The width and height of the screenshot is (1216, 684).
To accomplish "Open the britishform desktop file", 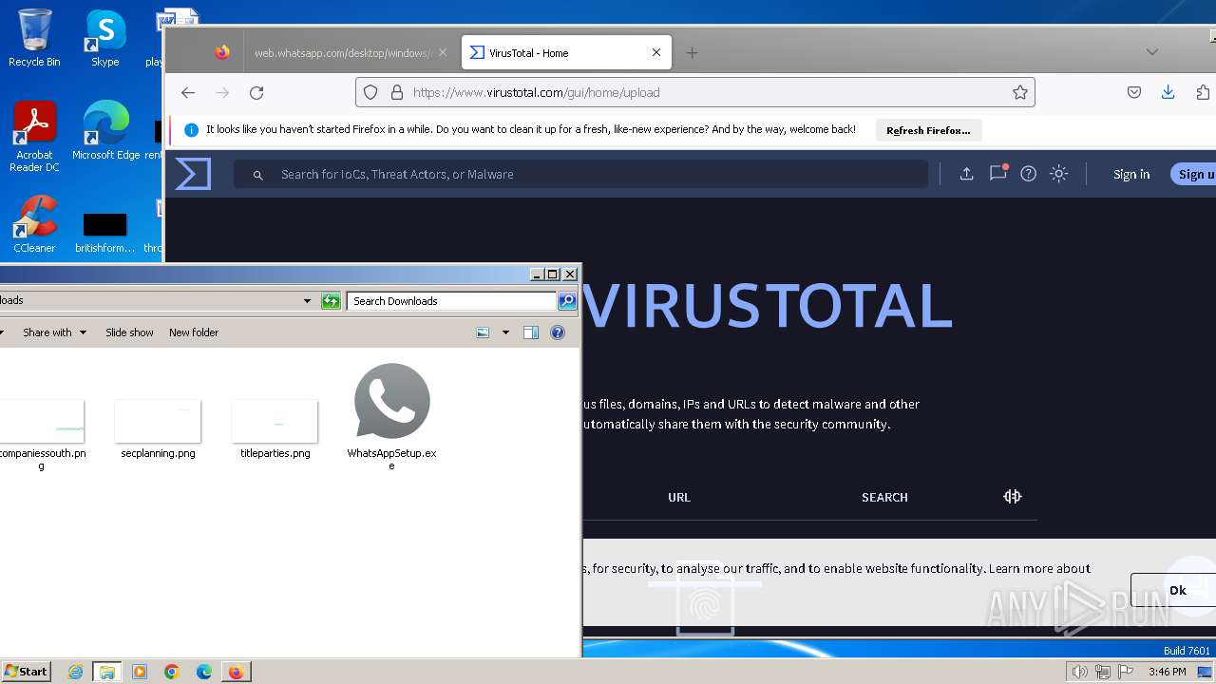I will (x=105, y=232).
